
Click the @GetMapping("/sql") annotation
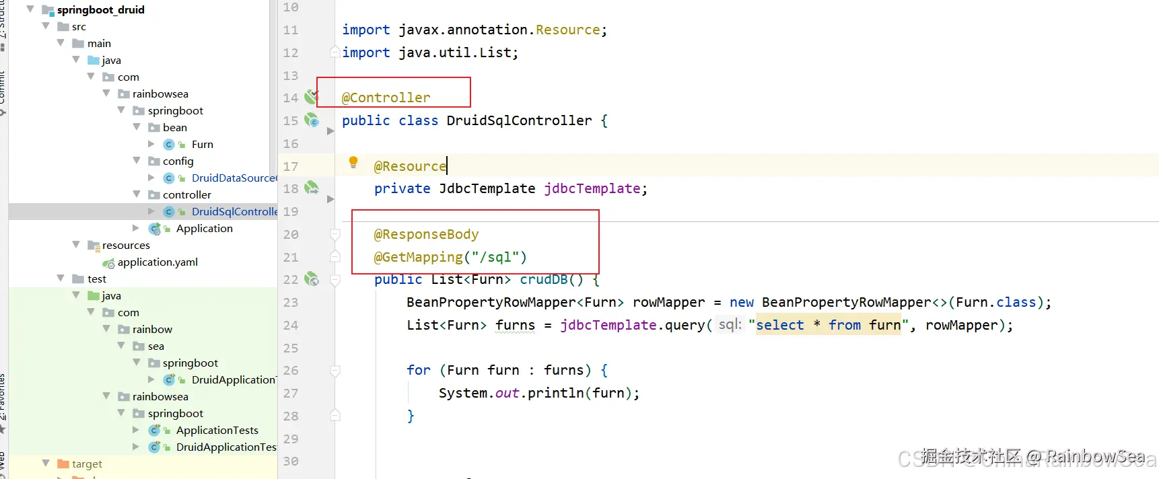(450, 257)
